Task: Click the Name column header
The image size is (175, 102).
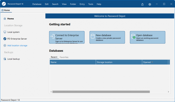Action: [x=72, y=62]
